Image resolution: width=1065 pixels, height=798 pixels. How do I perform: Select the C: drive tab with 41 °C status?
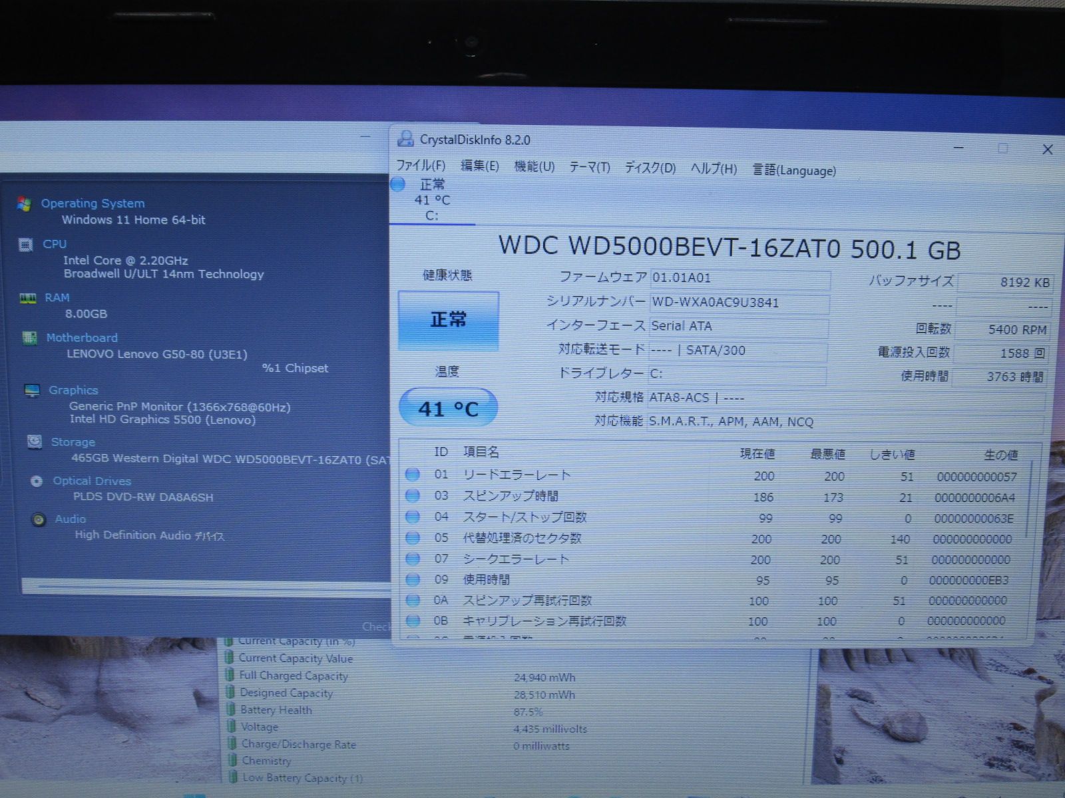[x=431, y=200]
